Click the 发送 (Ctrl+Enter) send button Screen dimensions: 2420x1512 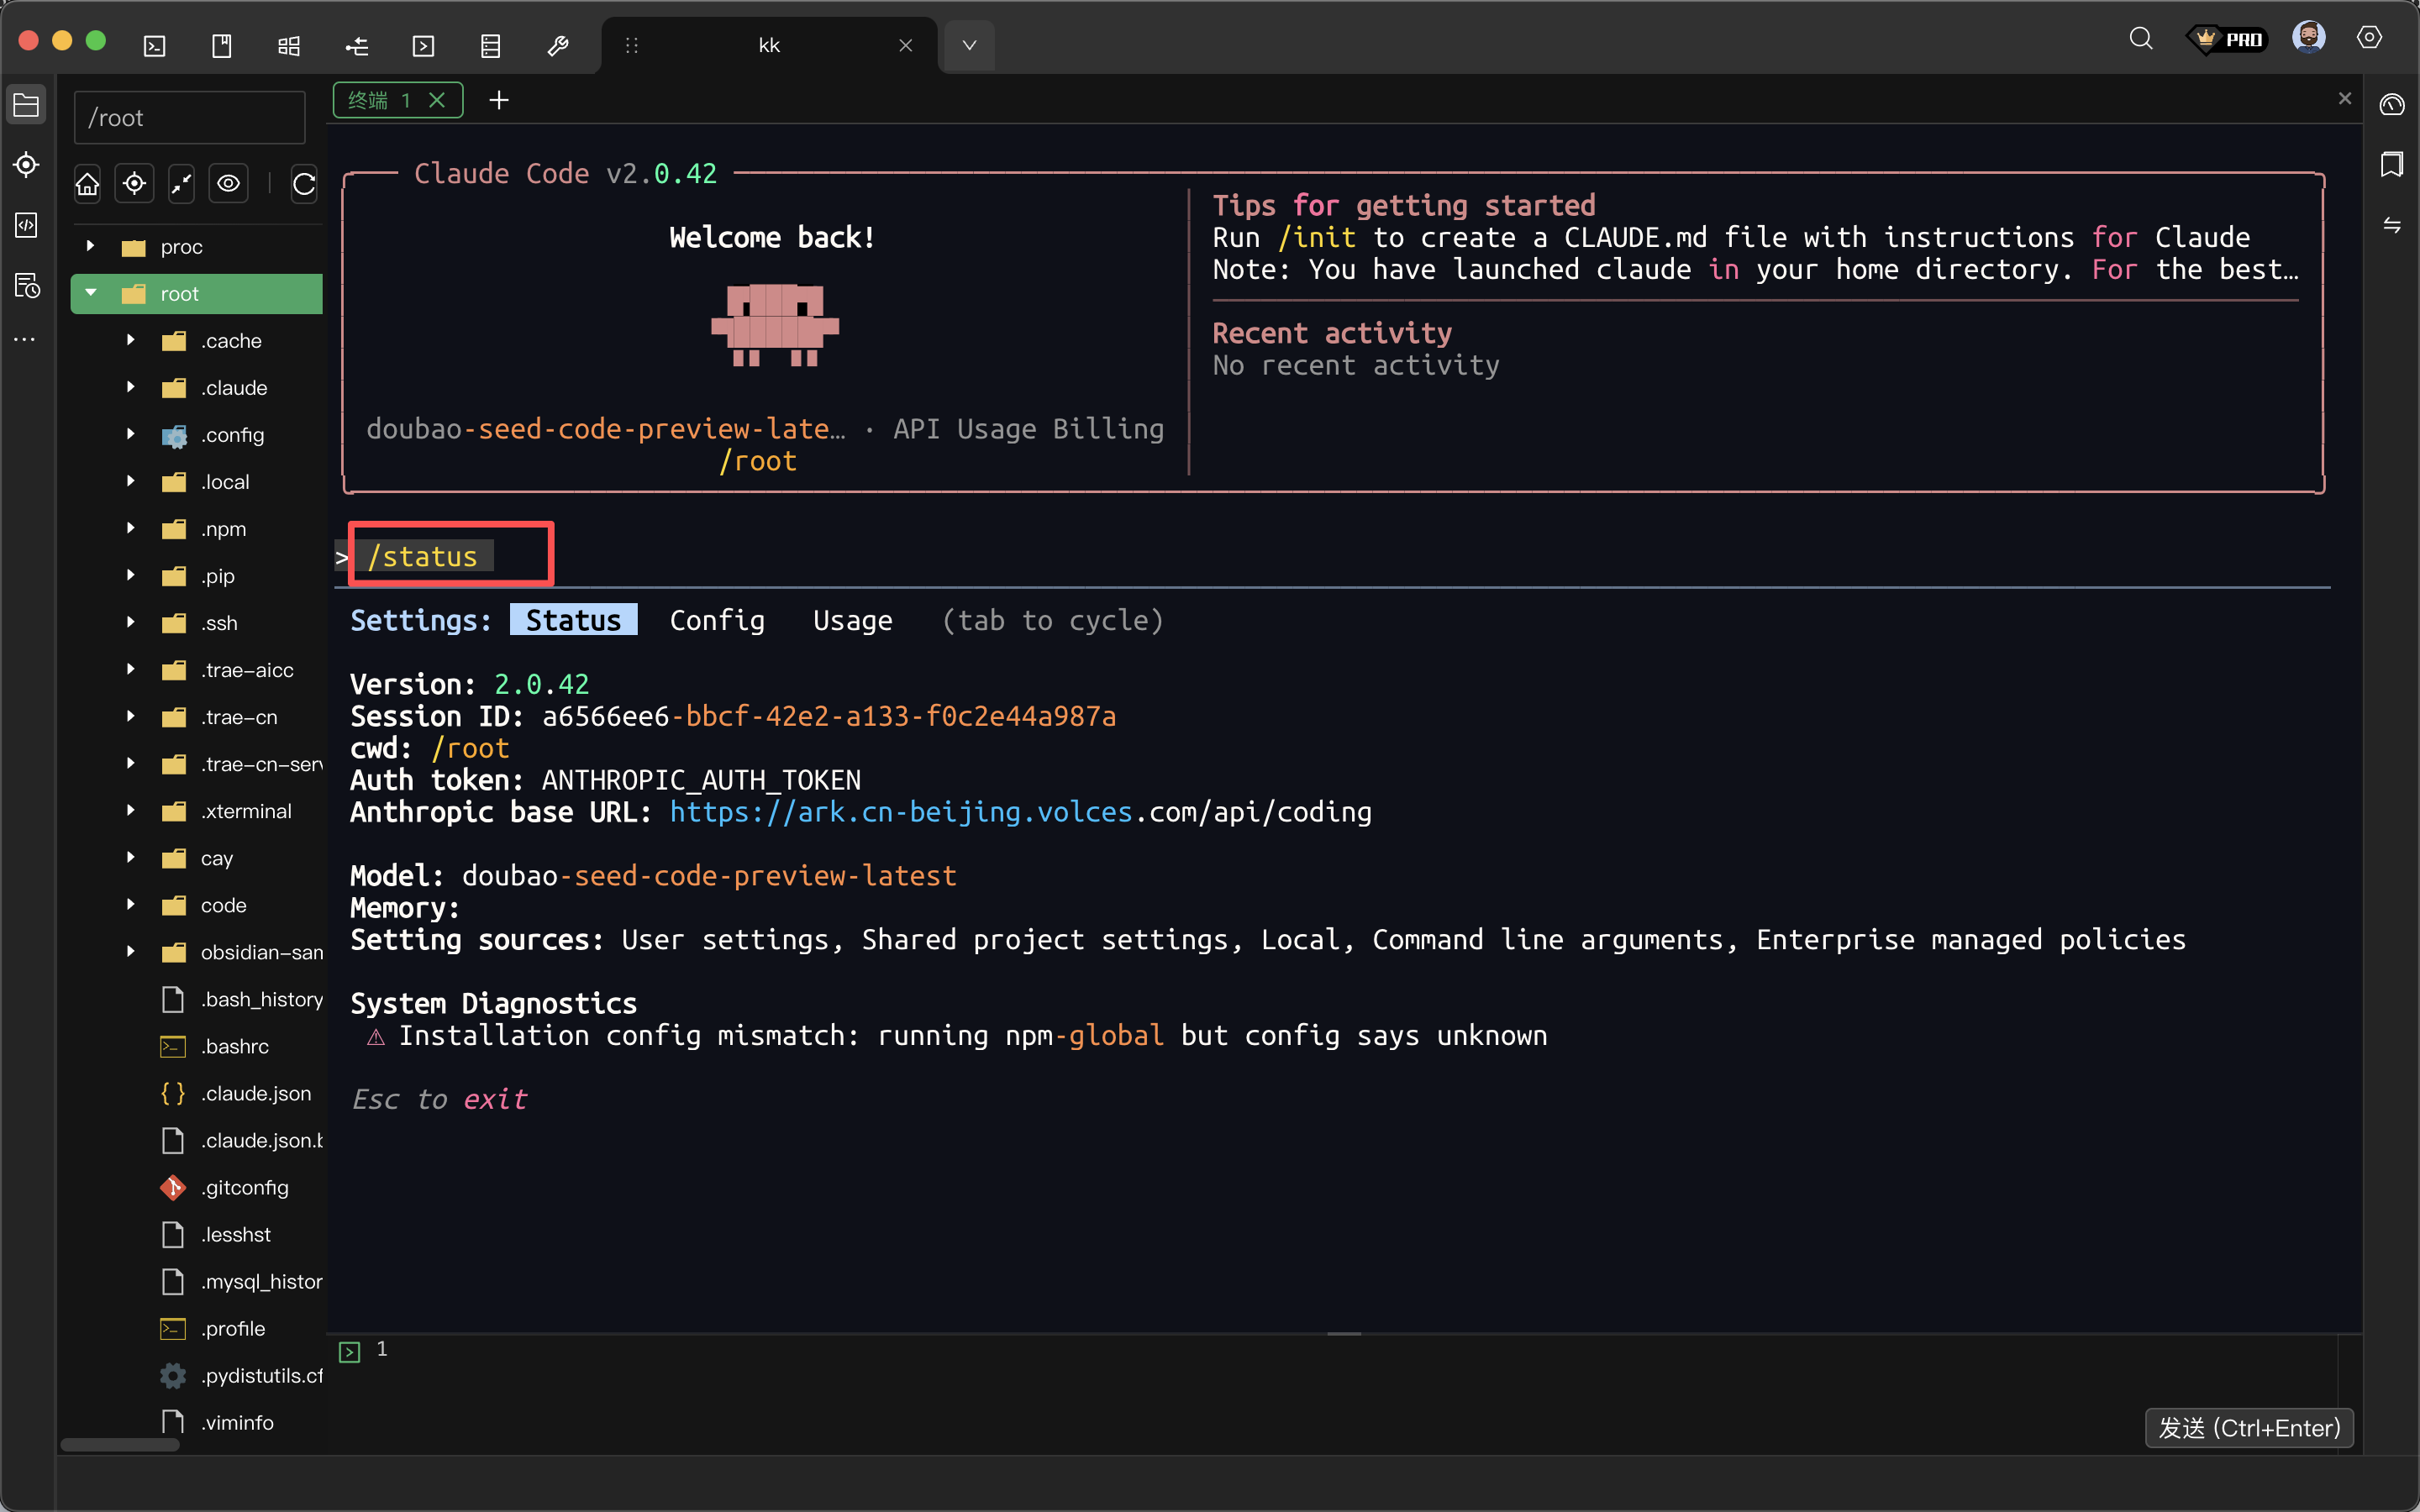2248,1427
